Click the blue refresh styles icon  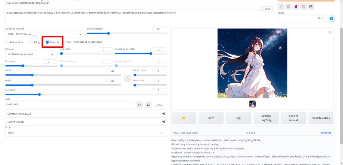[x=332, y=18]
